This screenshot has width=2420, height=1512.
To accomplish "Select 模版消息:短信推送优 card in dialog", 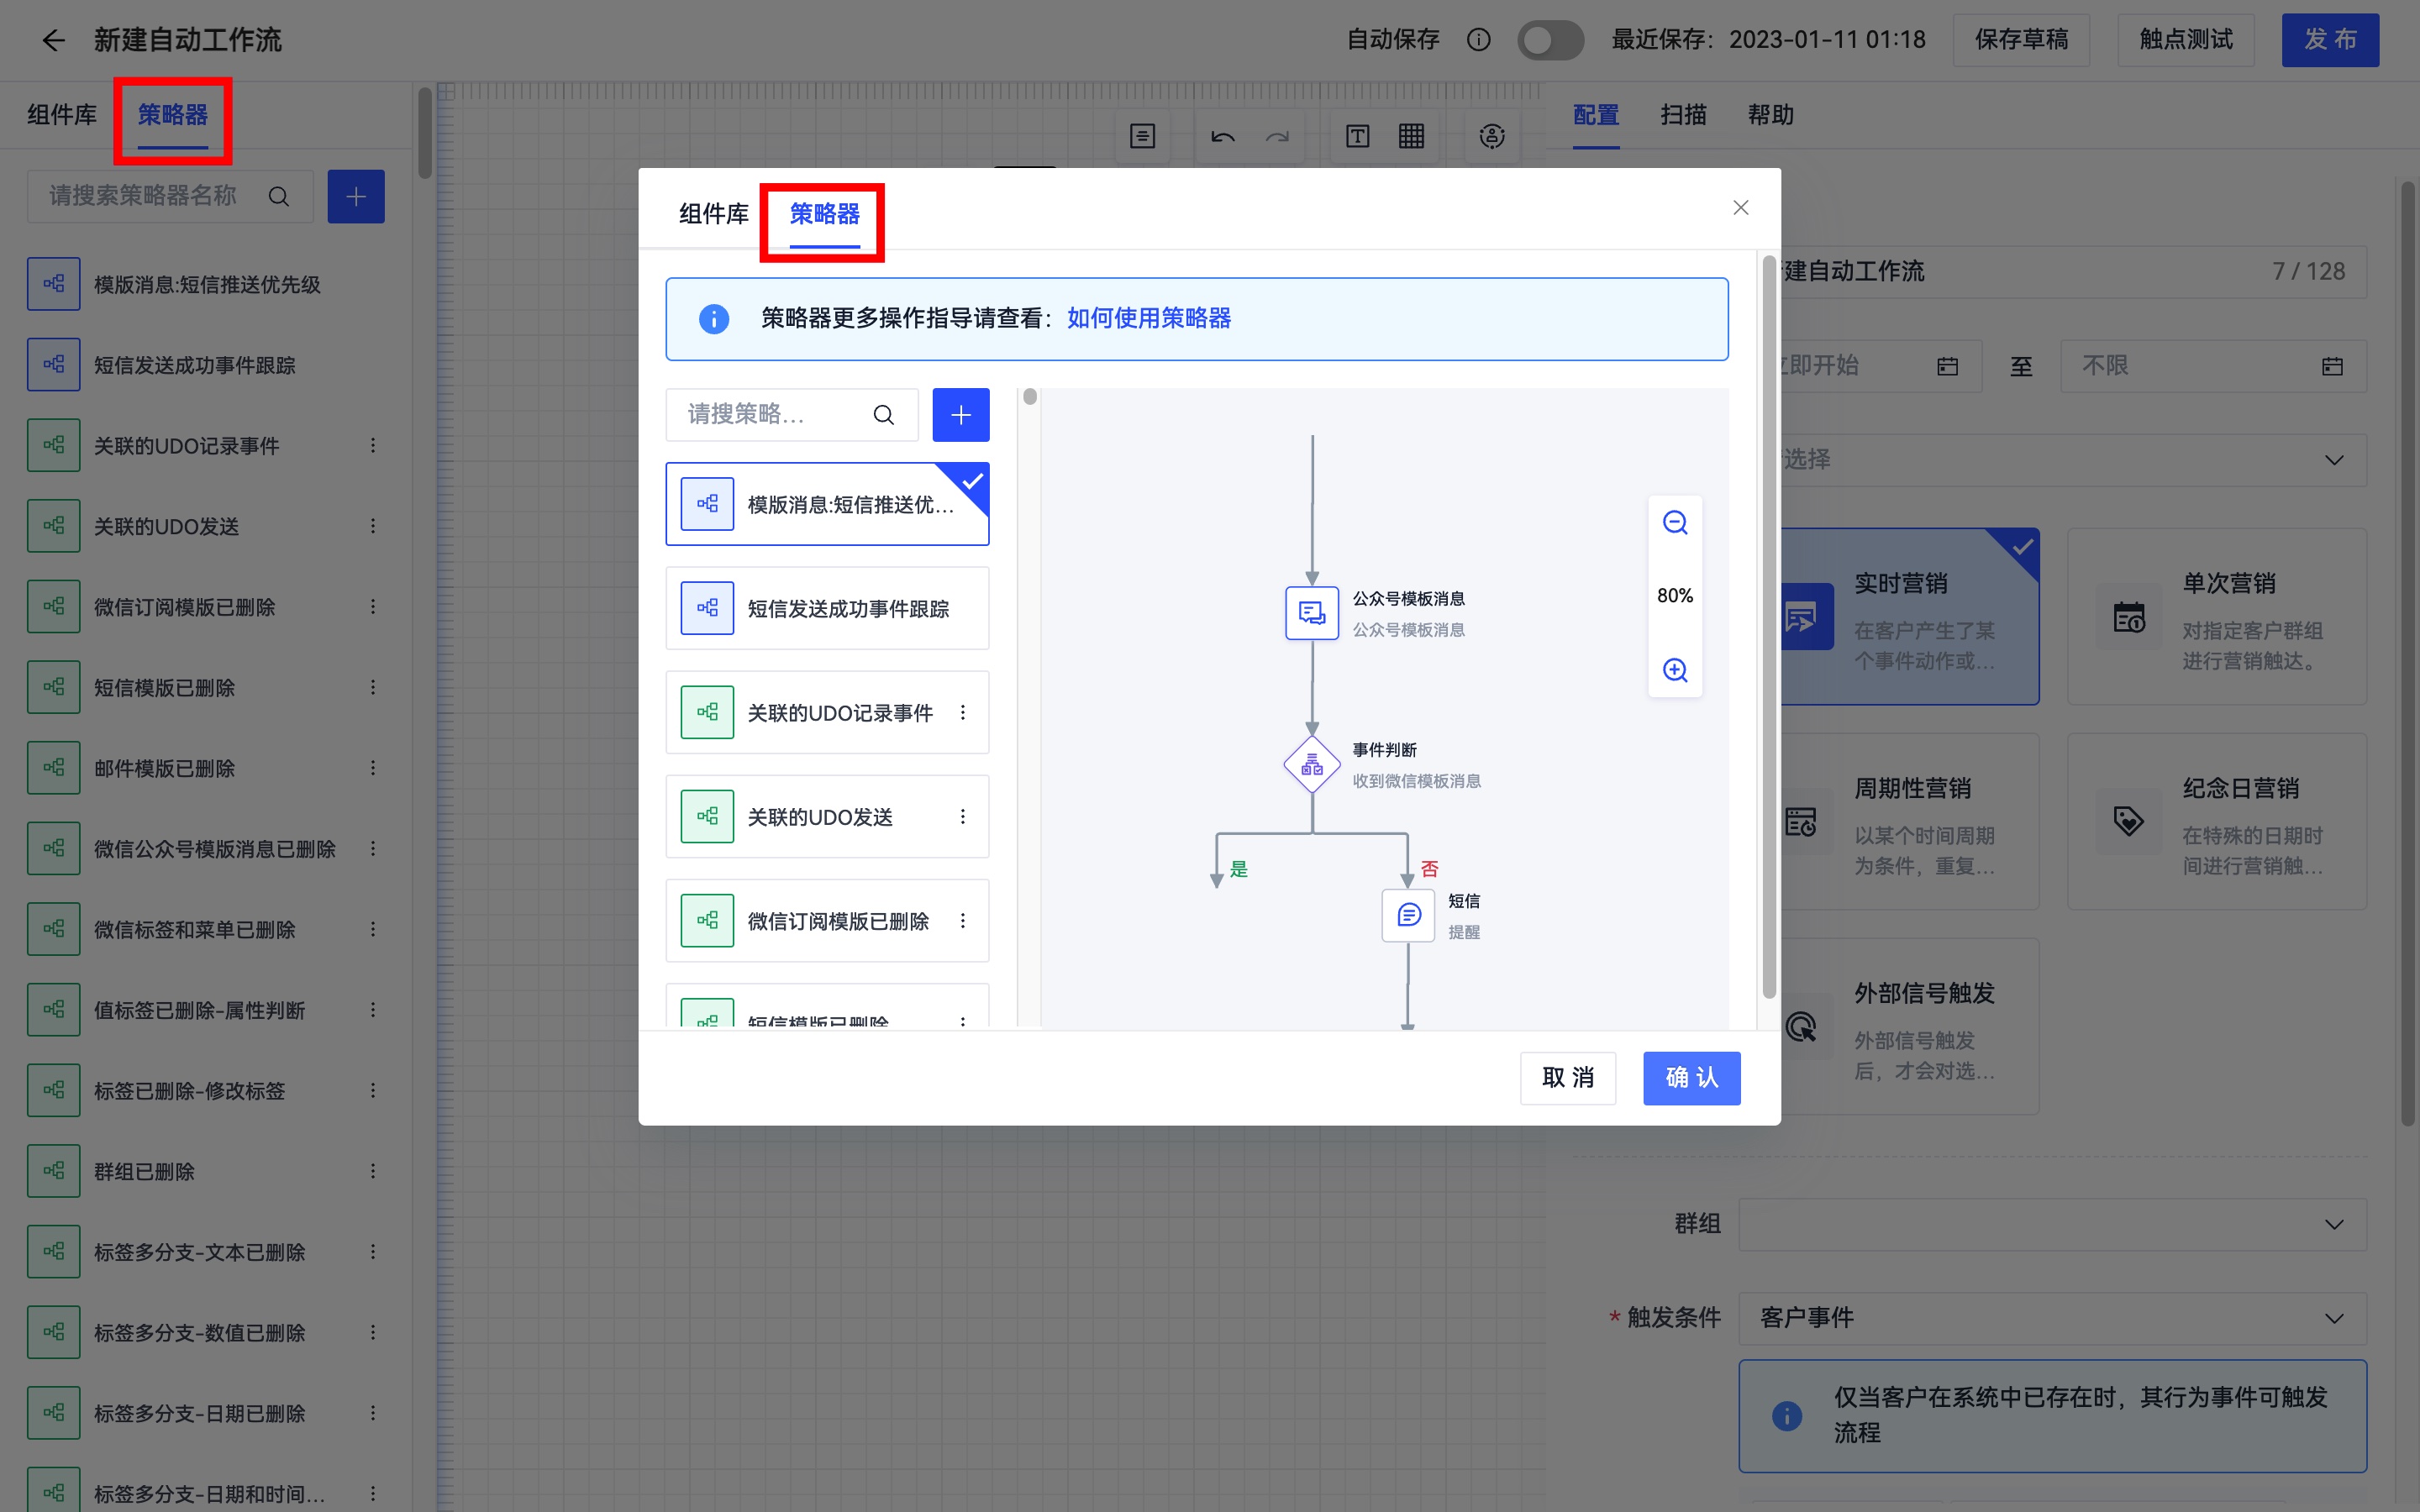I will pos(827,504).
